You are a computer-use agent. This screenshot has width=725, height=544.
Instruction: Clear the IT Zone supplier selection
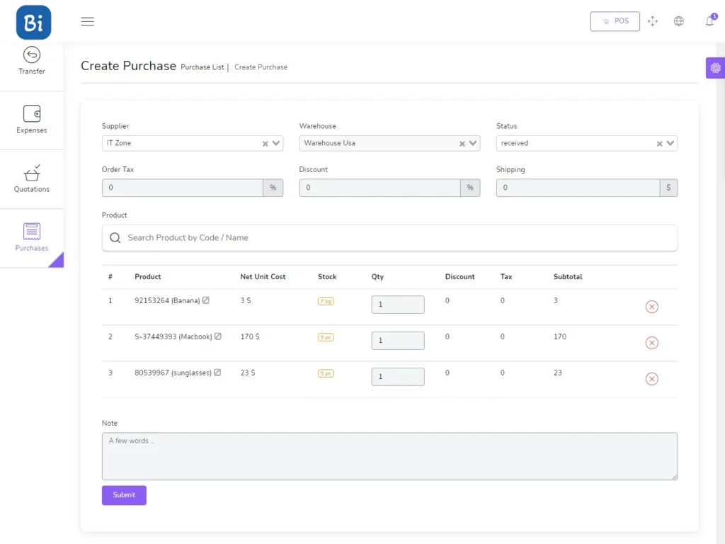coord(266,144)
